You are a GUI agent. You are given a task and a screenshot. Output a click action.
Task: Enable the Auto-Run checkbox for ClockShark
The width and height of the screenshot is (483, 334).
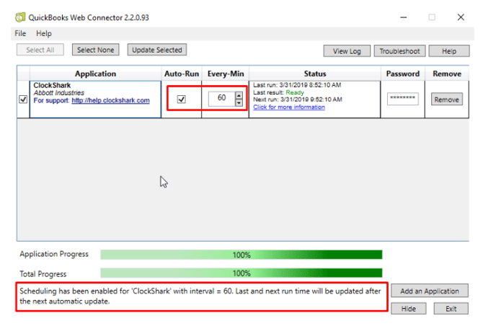click(x=181, y=100)
